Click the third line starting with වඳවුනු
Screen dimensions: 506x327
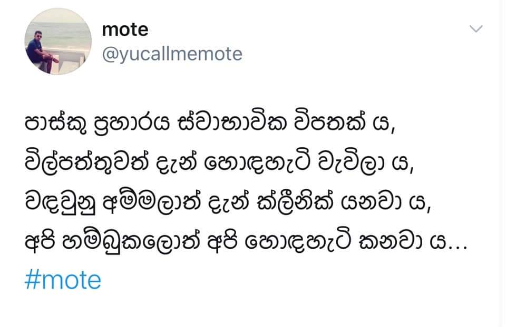coord(228,203)
